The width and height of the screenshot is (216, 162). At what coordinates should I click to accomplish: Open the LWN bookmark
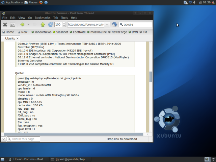click(133, 32)
